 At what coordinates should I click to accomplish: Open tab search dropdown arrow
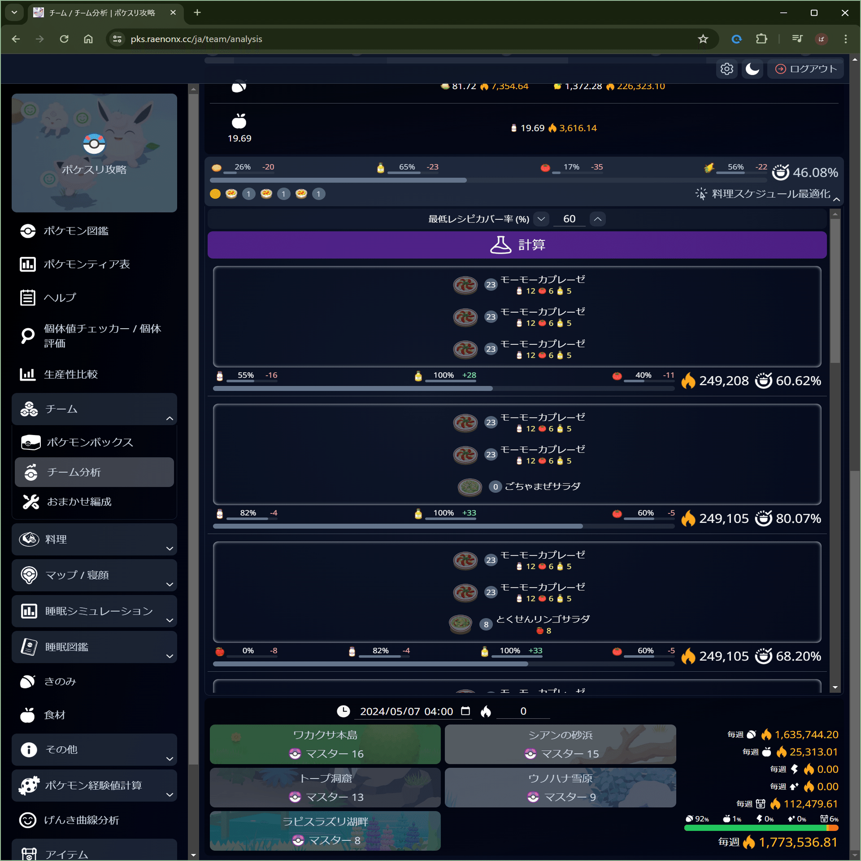(14, 13)
